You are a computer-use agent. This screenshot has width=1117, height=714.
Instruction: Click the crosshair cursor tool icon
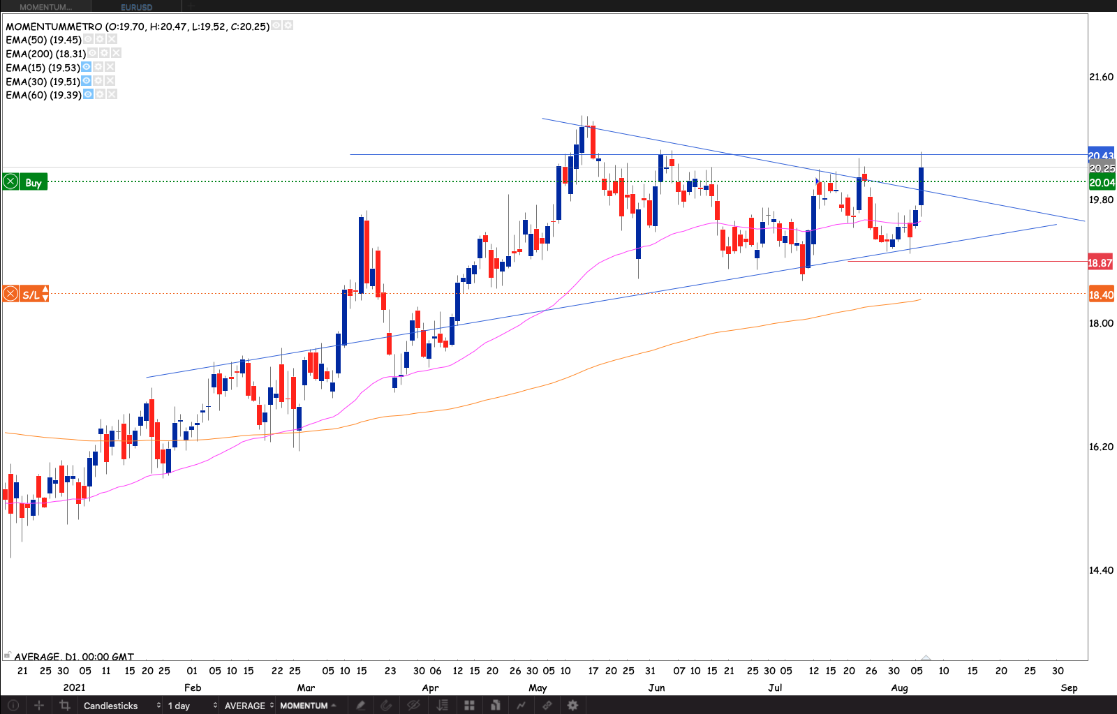coord(39,706)
